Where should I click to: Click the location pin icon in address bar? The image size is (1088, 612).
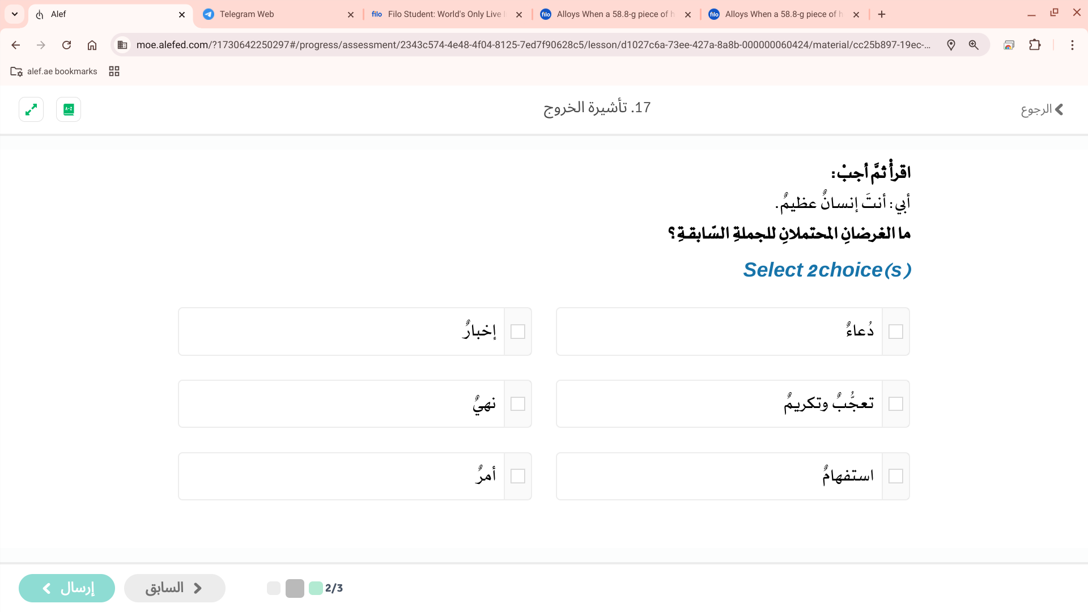(x=951, y=45)
